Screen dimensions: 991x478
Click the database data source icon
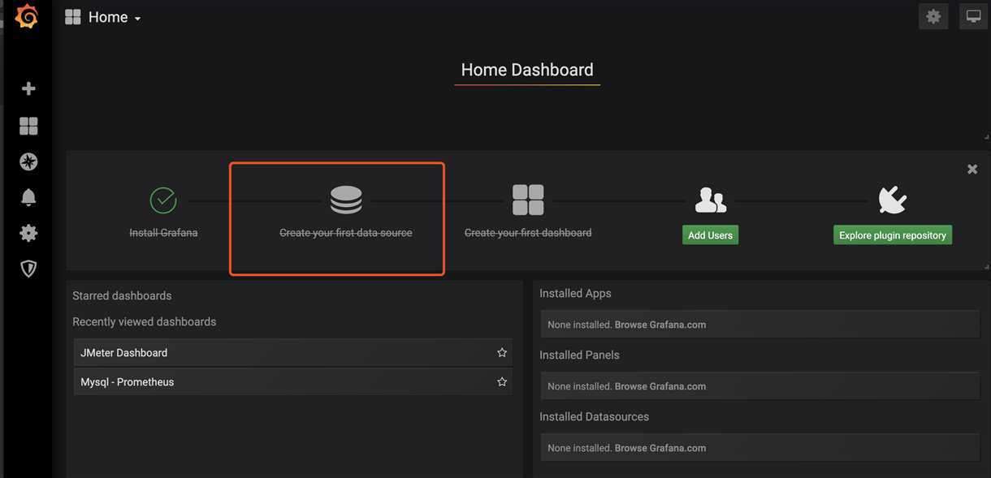(x=346, y=200)
